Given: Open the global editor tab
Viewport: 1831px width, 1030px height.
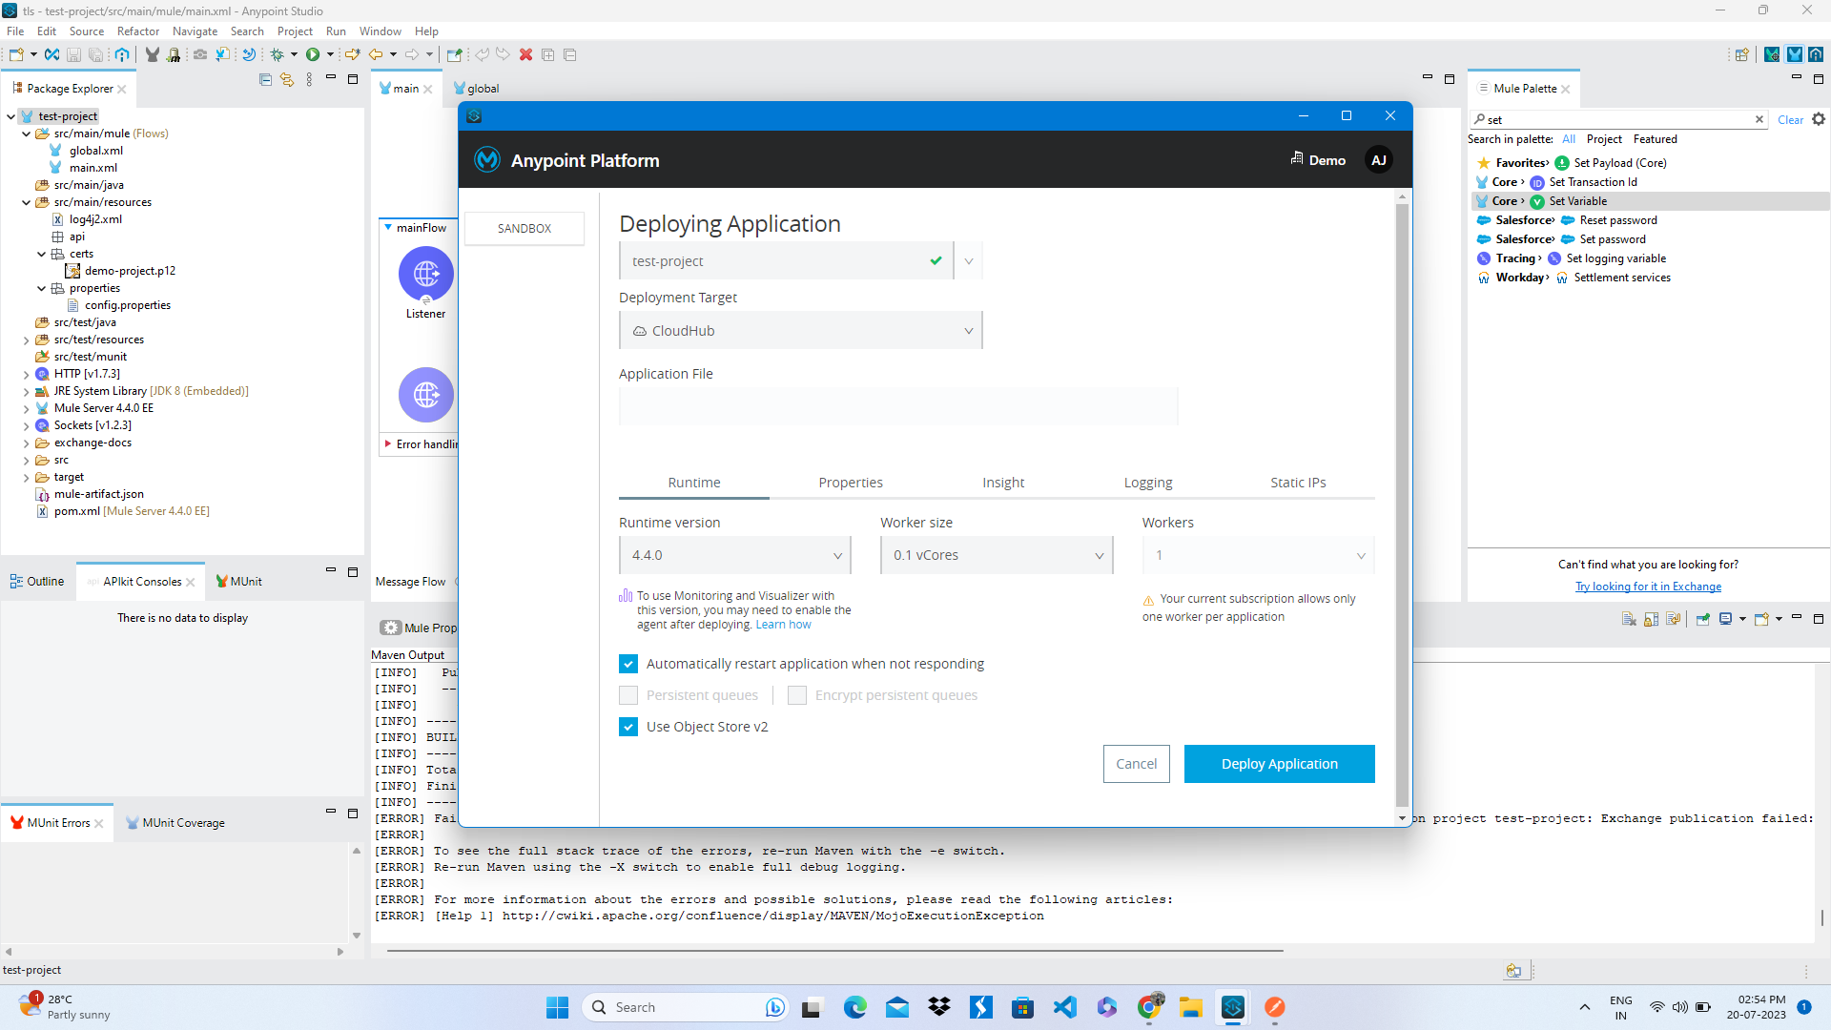Looking at the screenshot, I should [477, 88].
